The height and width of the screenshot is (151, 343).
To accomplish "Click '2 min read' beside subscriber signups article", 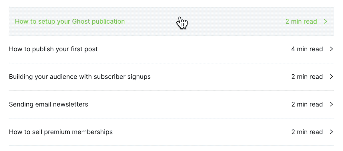I will pyautogui.click(x=307, y=77).
